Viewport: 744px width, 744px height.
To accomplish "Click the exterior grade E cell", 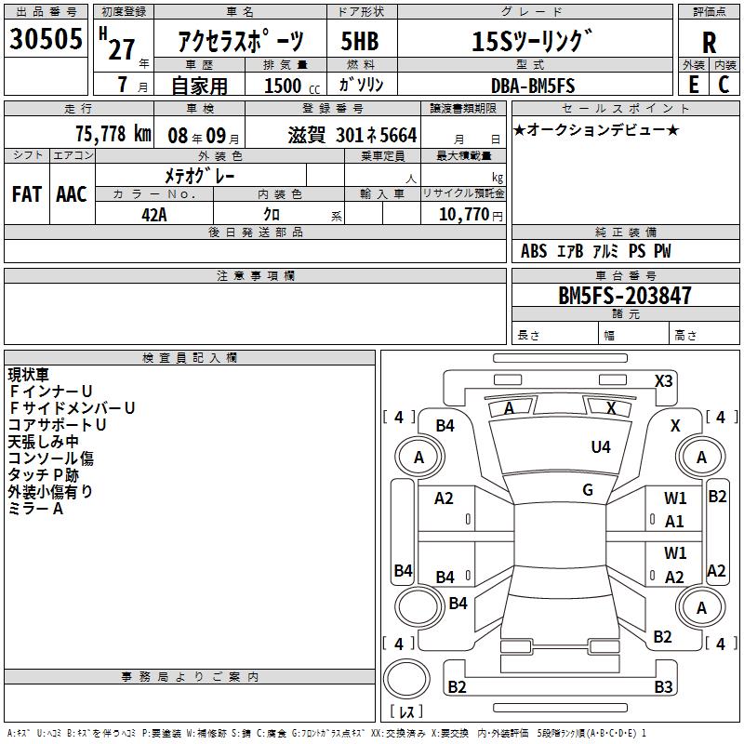I will 694,85.
